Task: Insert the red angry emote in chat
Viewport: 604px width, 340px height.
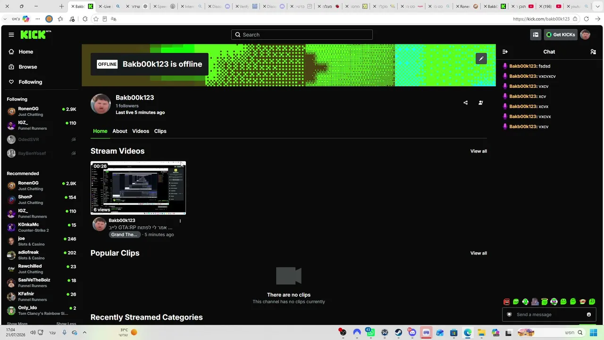Action: (x=506, y=302)
